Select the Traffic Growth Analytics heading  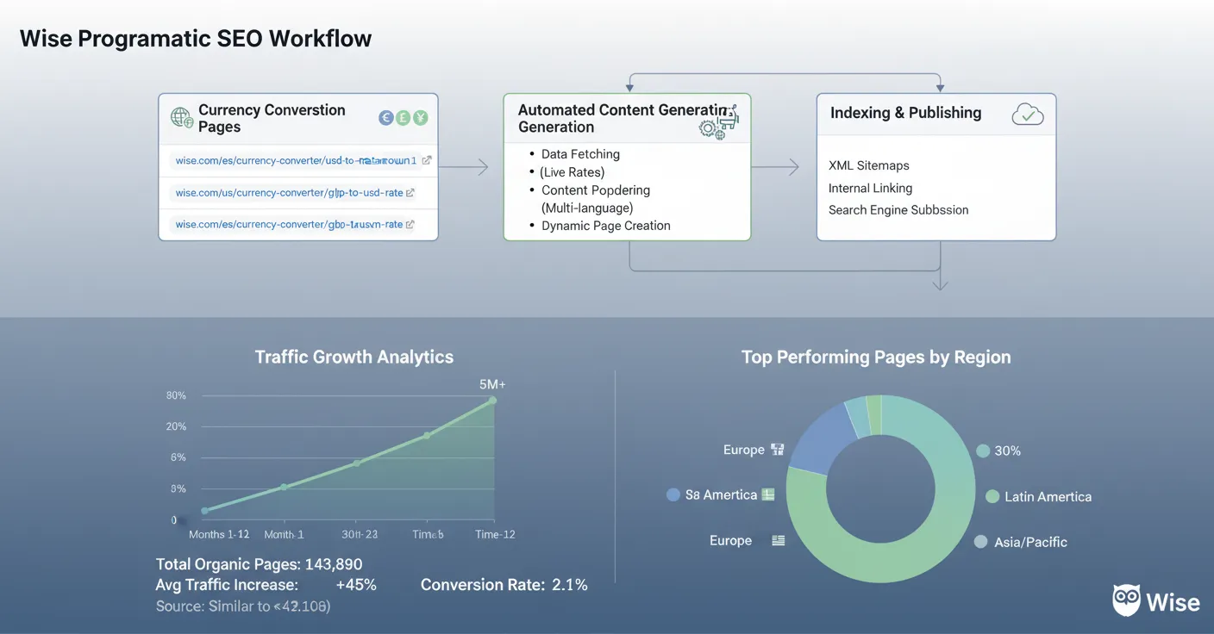[354, 356]
